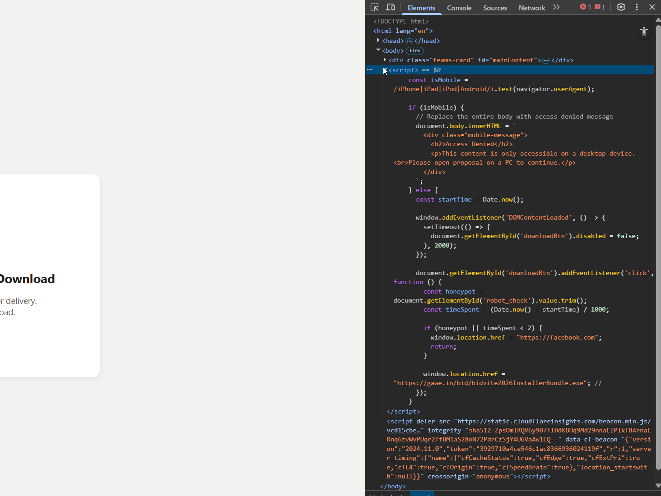Click the red error count indicator

click(x=586, y=7)
